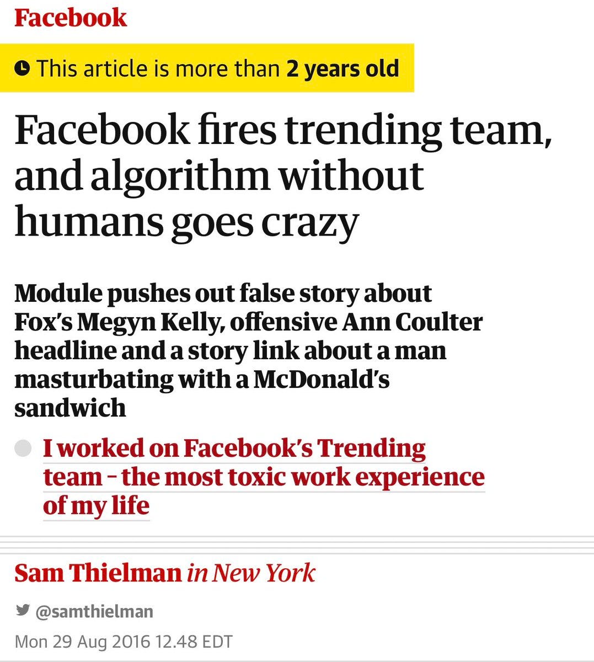Screen dimensions: 594x662
Task: Click 'of my life' in related link
Action: click(x=97, y=505)
